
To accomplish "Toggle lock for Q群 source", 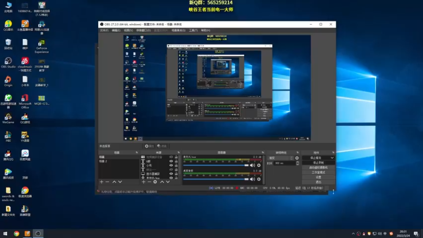I will [176, 161].
